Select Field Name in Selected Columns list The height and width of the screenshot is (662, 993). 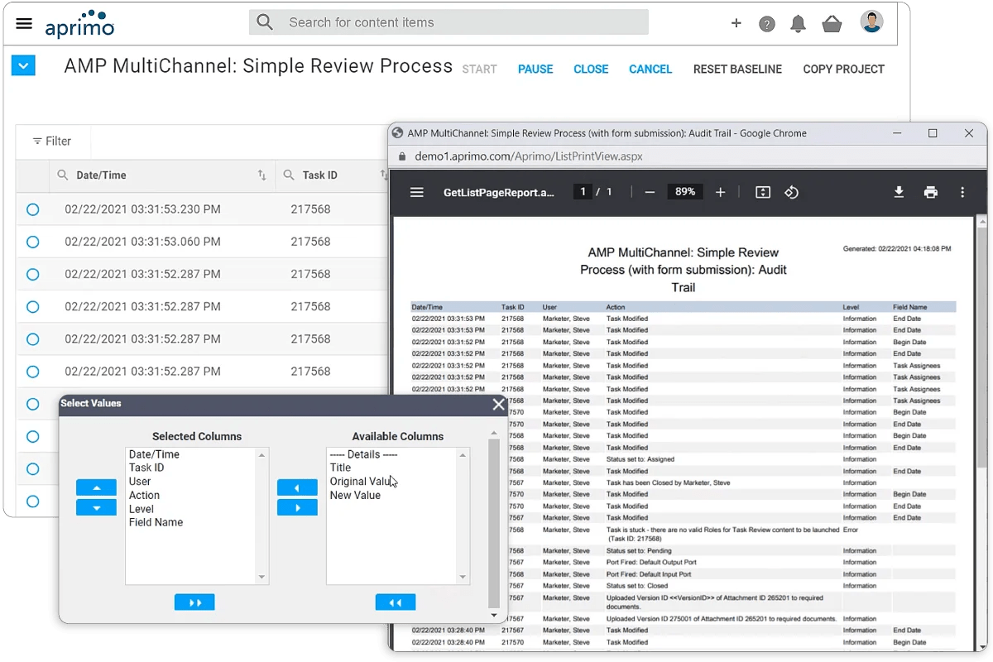coord(156,522)
